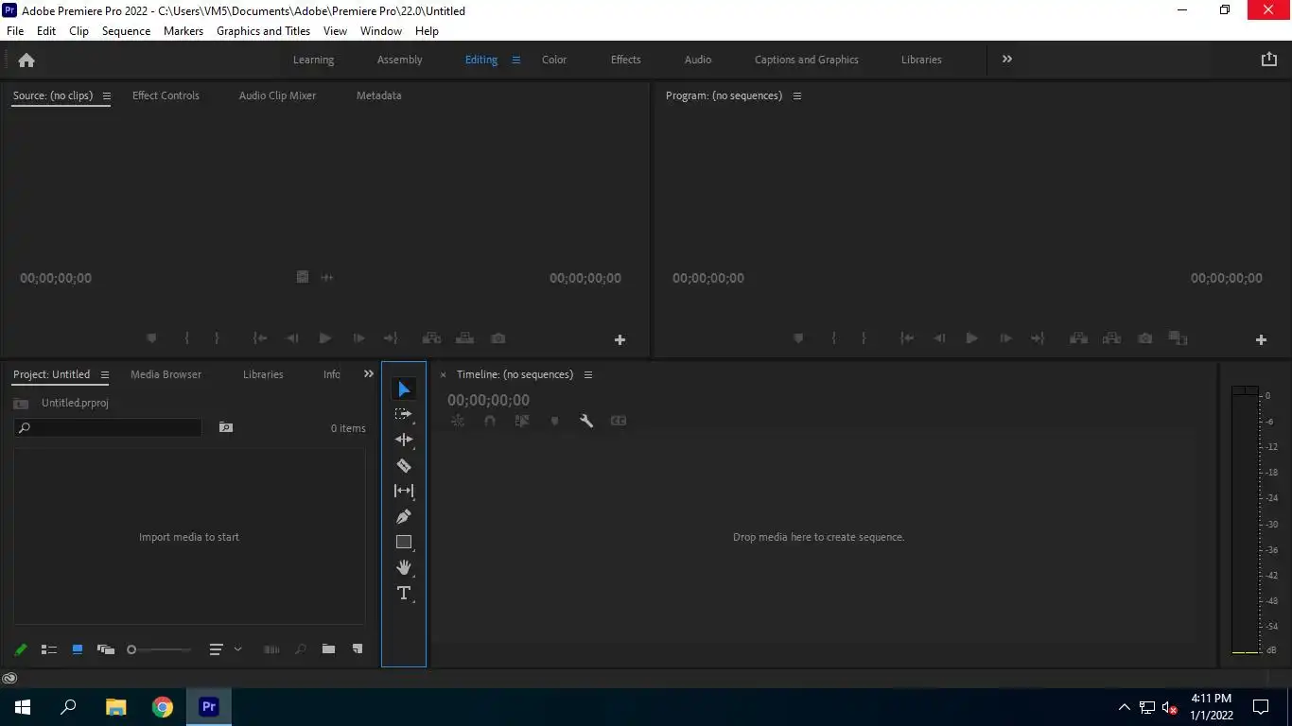1292x726 pixels.
Task: Open the Sequence menu
Action: 126,31
